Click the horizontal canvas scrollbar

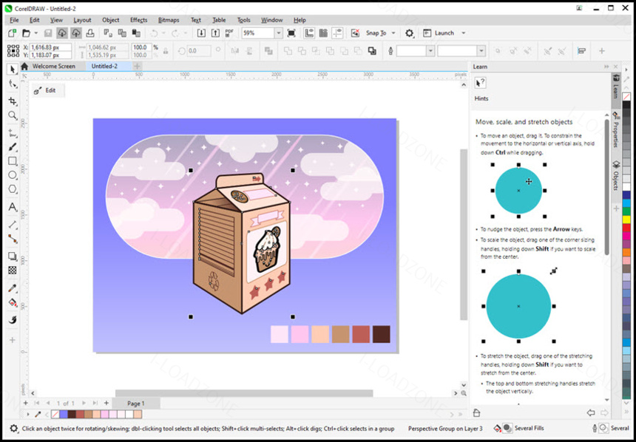coord(244,393)
